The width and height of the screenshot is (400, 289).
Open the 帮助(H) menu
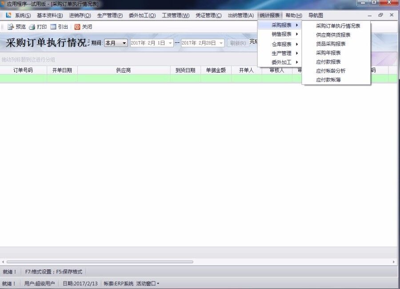[294, 15]
